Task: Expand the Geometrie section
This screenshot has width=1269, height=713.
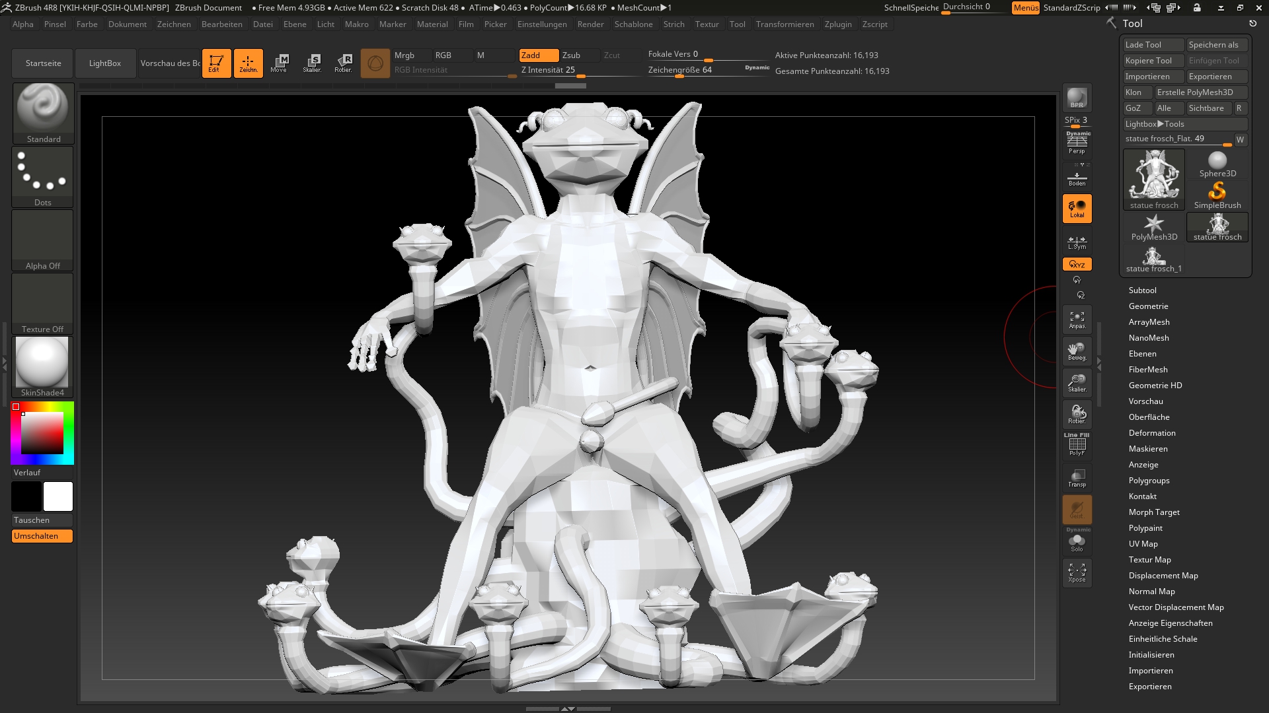Action: point(1148,306)
